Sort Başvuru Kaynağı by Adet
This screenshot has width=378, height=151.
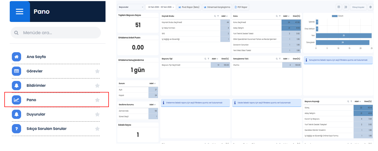point(358,101)
